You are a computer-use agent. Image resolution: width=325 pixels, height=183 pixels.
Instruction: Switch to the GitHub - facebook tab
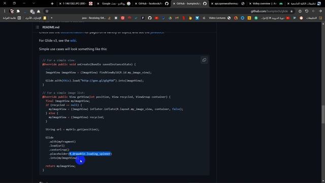152,4
